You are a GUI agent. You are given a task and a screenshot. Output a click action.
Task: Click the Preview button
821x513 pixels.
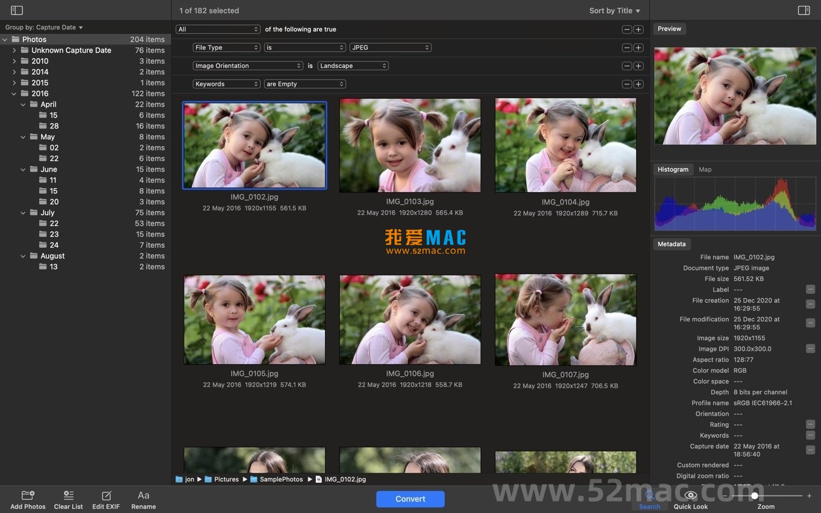click(x=669, y=28)
